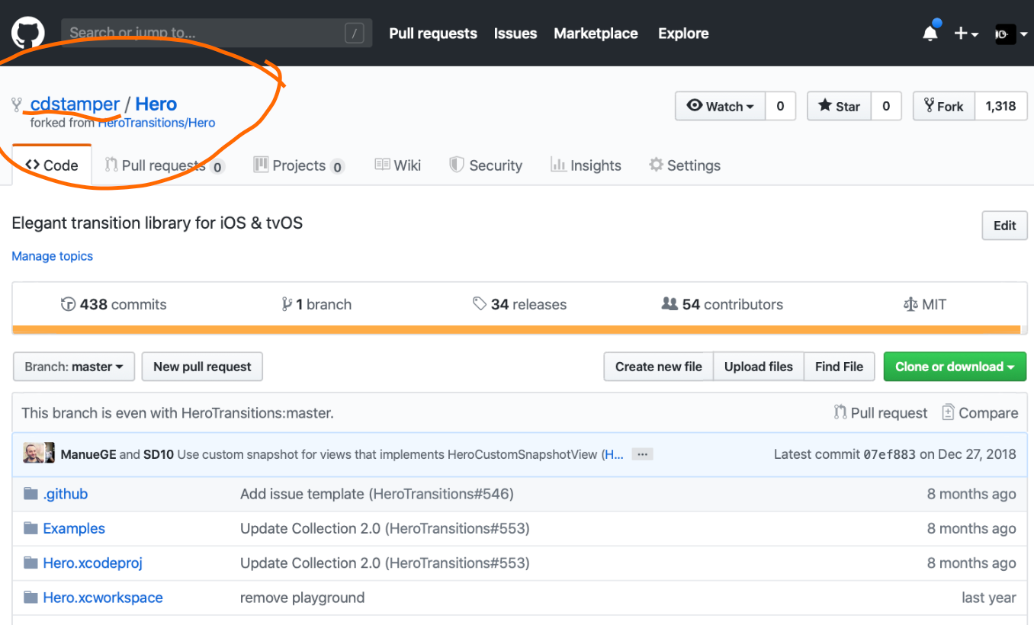Click the GitHub logo in the top bar
Screen dimensions: 1034x625
pos(27,33)
